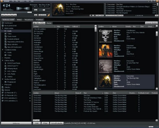Image resolution: width=159 pixels, height=128 pixels.
Task: Open SHOUTcast TV service
Action: [13, 66]
